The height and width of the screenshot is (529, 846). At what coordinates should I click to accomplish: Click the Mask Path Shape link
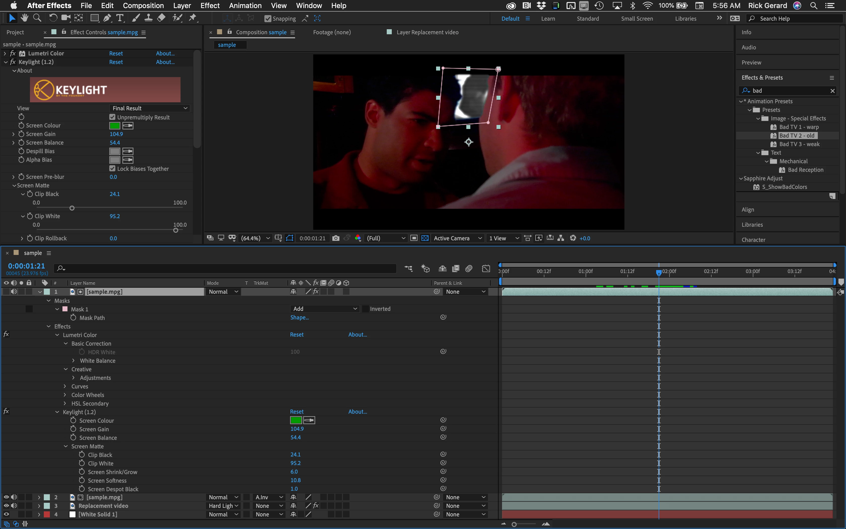click(300, 317)
